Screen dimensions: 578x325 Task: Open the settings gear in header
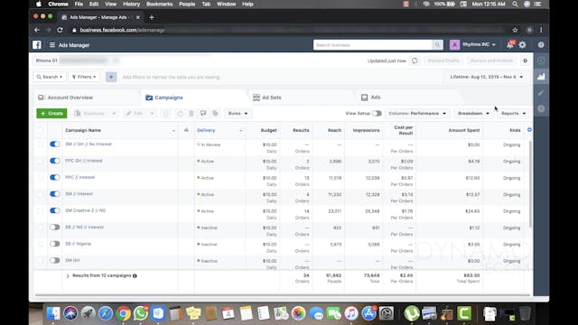click(x=523, y=45)
